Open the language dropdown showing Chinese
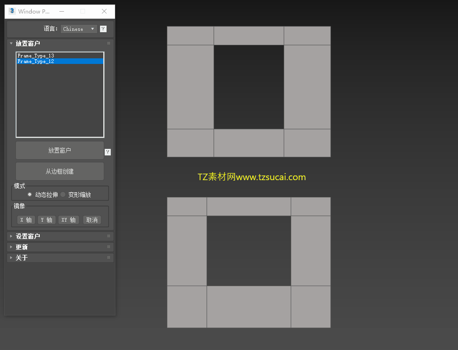This screenshot has width=458, height=350. (x=79, y=29)
